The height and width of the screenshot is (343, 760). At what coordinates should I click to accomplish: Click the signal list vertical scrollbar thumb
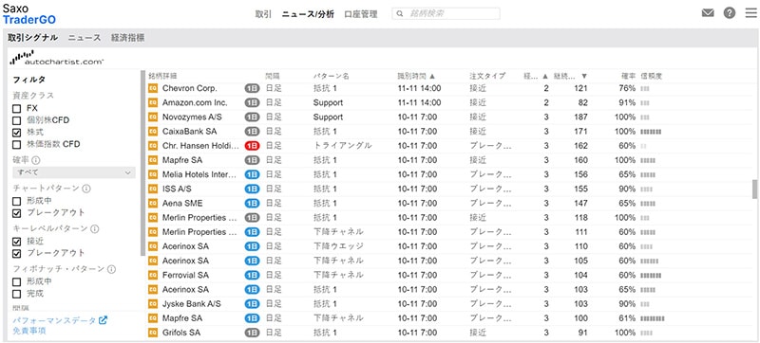[x=754, y=189]
